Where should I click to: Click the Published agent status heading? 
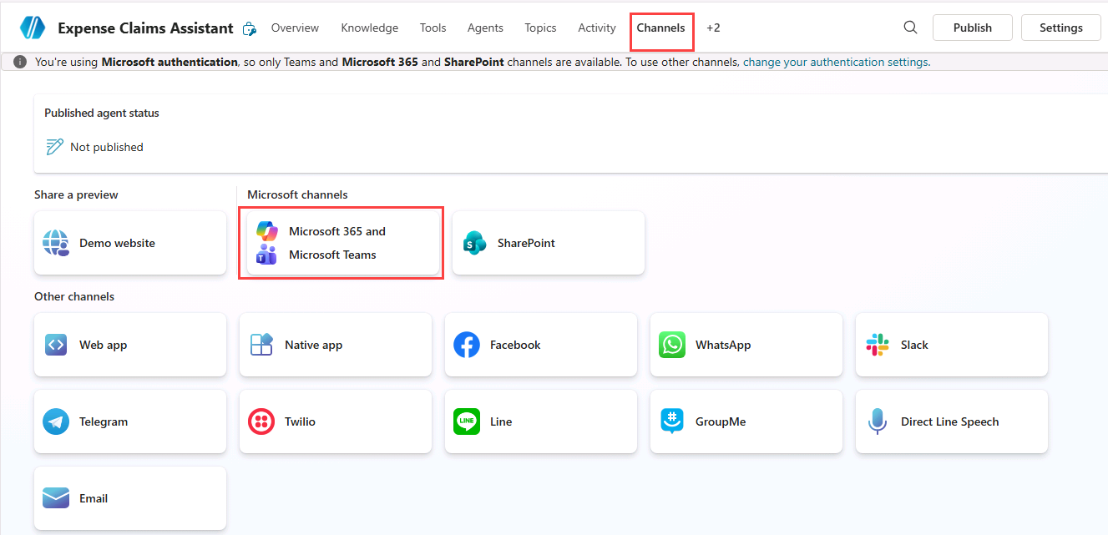click(102, 113)
